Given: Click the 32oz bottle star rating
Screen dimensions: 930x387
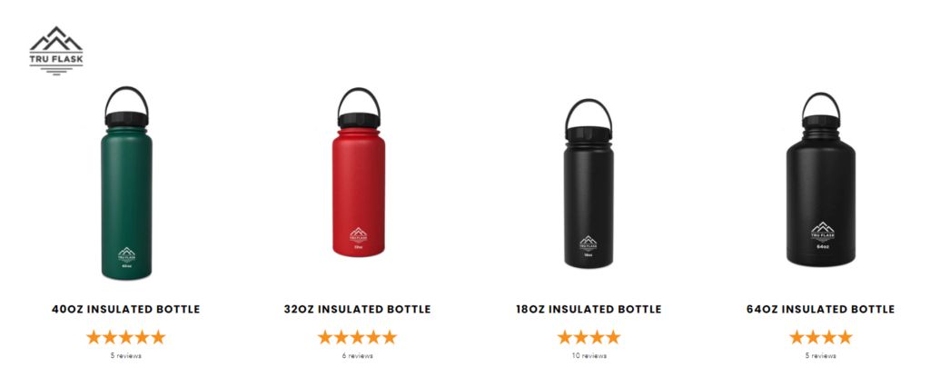Looking at the screenshot, I should point(357,337).
